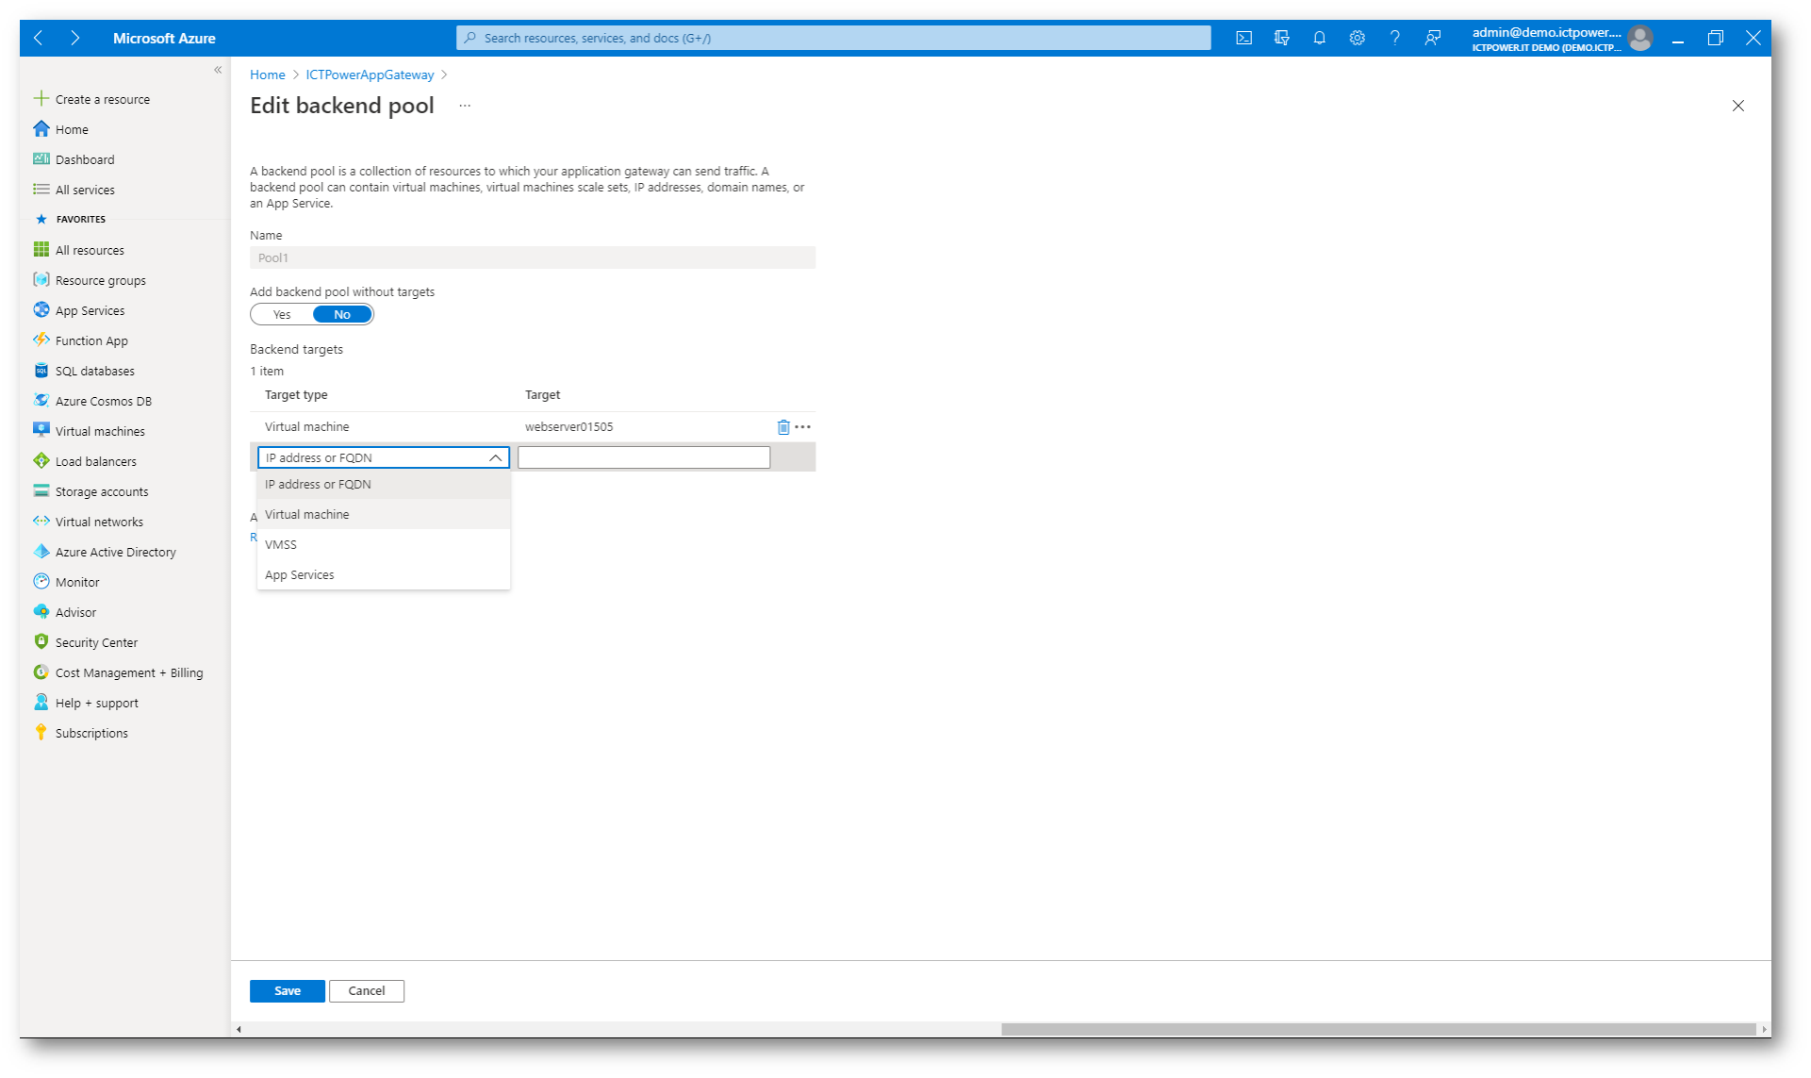Screen dimensions: 1811x1078
Task: Go to Home breadcrumb link
Action: 268,75
